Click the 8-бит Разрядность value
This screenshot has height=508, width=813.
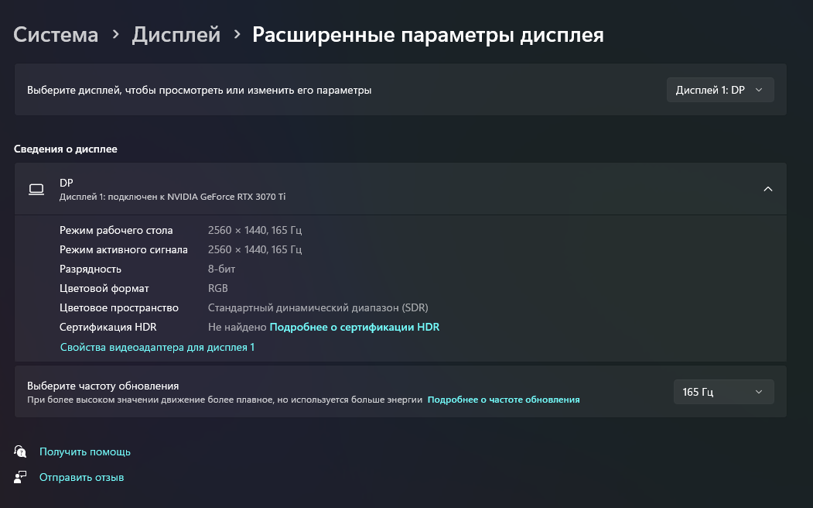pyautogui.click(x=221, y=269)
